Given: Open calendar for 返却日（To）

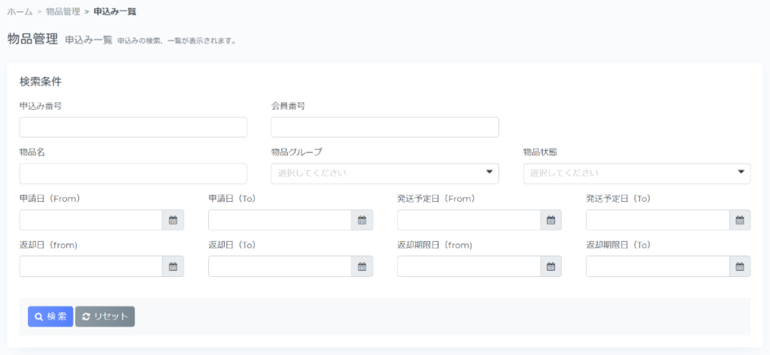Looking at the screenshot, I should tap(362, 266).
